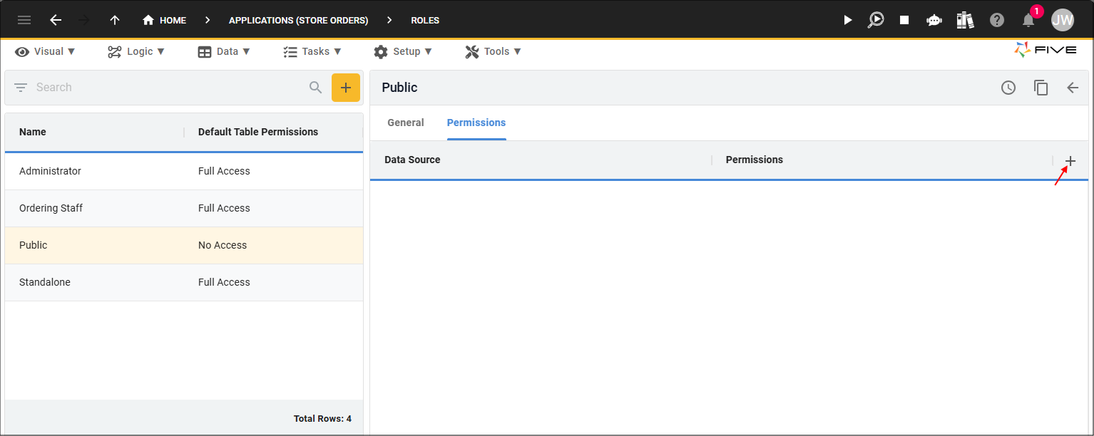1094x436 pixels.
Task: Click the forward navigation arrow
Action: click(84, 20)
